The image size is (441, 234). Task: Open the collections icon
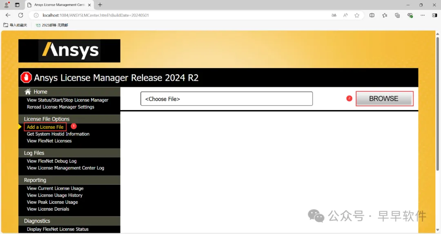click(x=397, y=15)
